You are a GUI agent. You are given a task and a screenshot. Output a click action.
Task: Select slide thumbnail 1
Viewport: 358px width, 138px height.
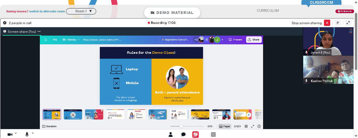tap(52, 114)
